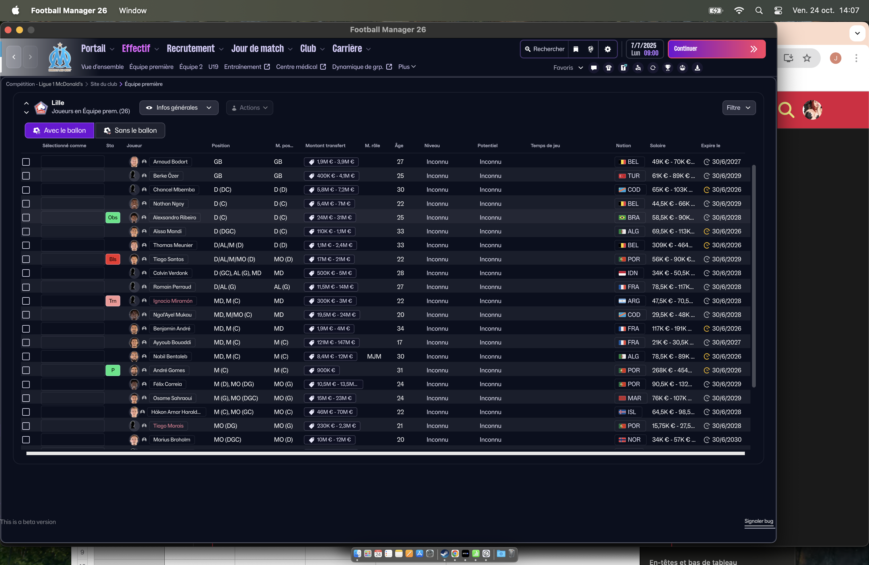Expand the Favoris dropdown chevron
869x565 pixels.
coord(580,68)
